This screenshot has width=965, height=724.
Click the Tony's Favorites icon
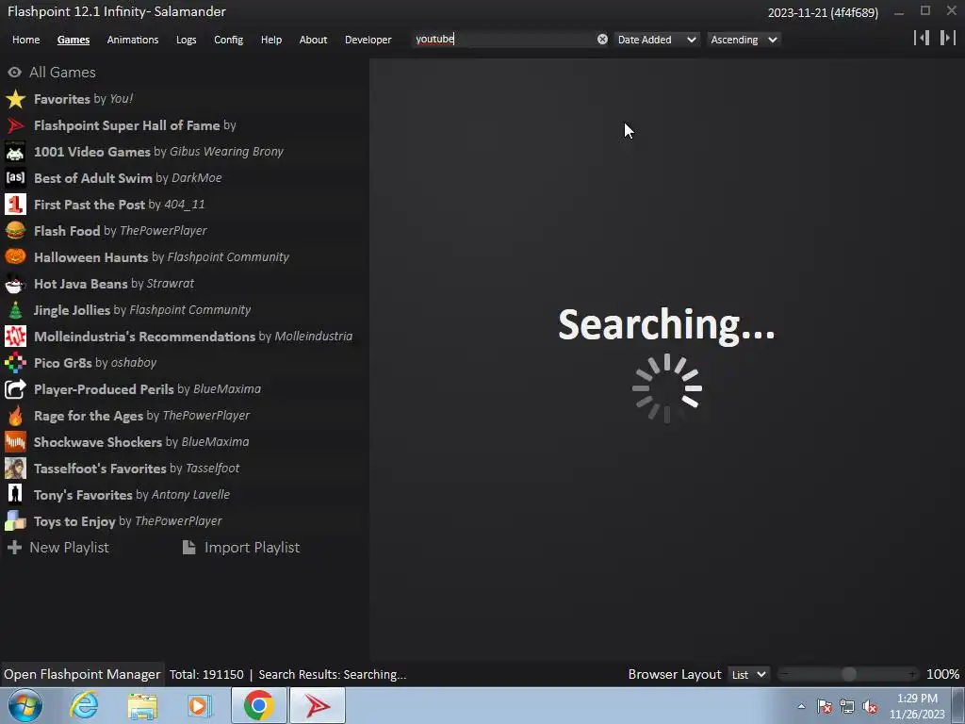[15, 495]
